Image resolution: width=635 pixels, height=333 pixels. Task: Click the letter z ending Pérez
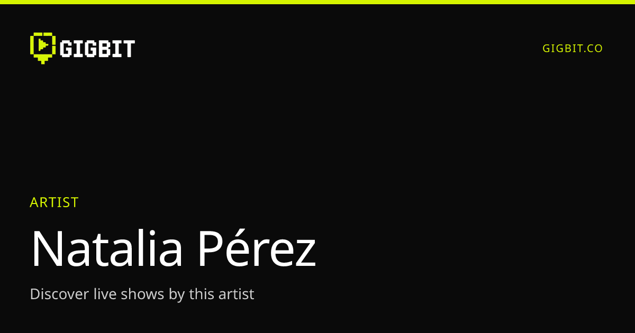(304, 254)
